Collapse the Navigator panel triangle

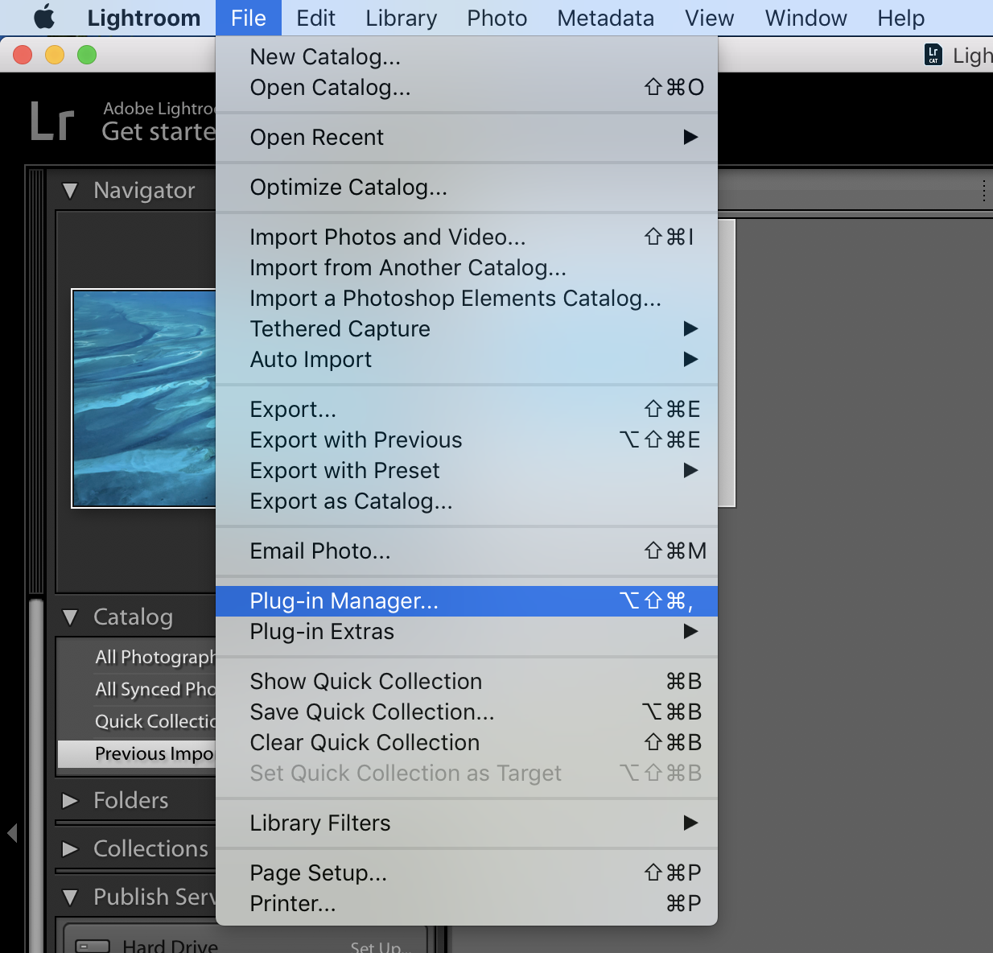[71, 191]
